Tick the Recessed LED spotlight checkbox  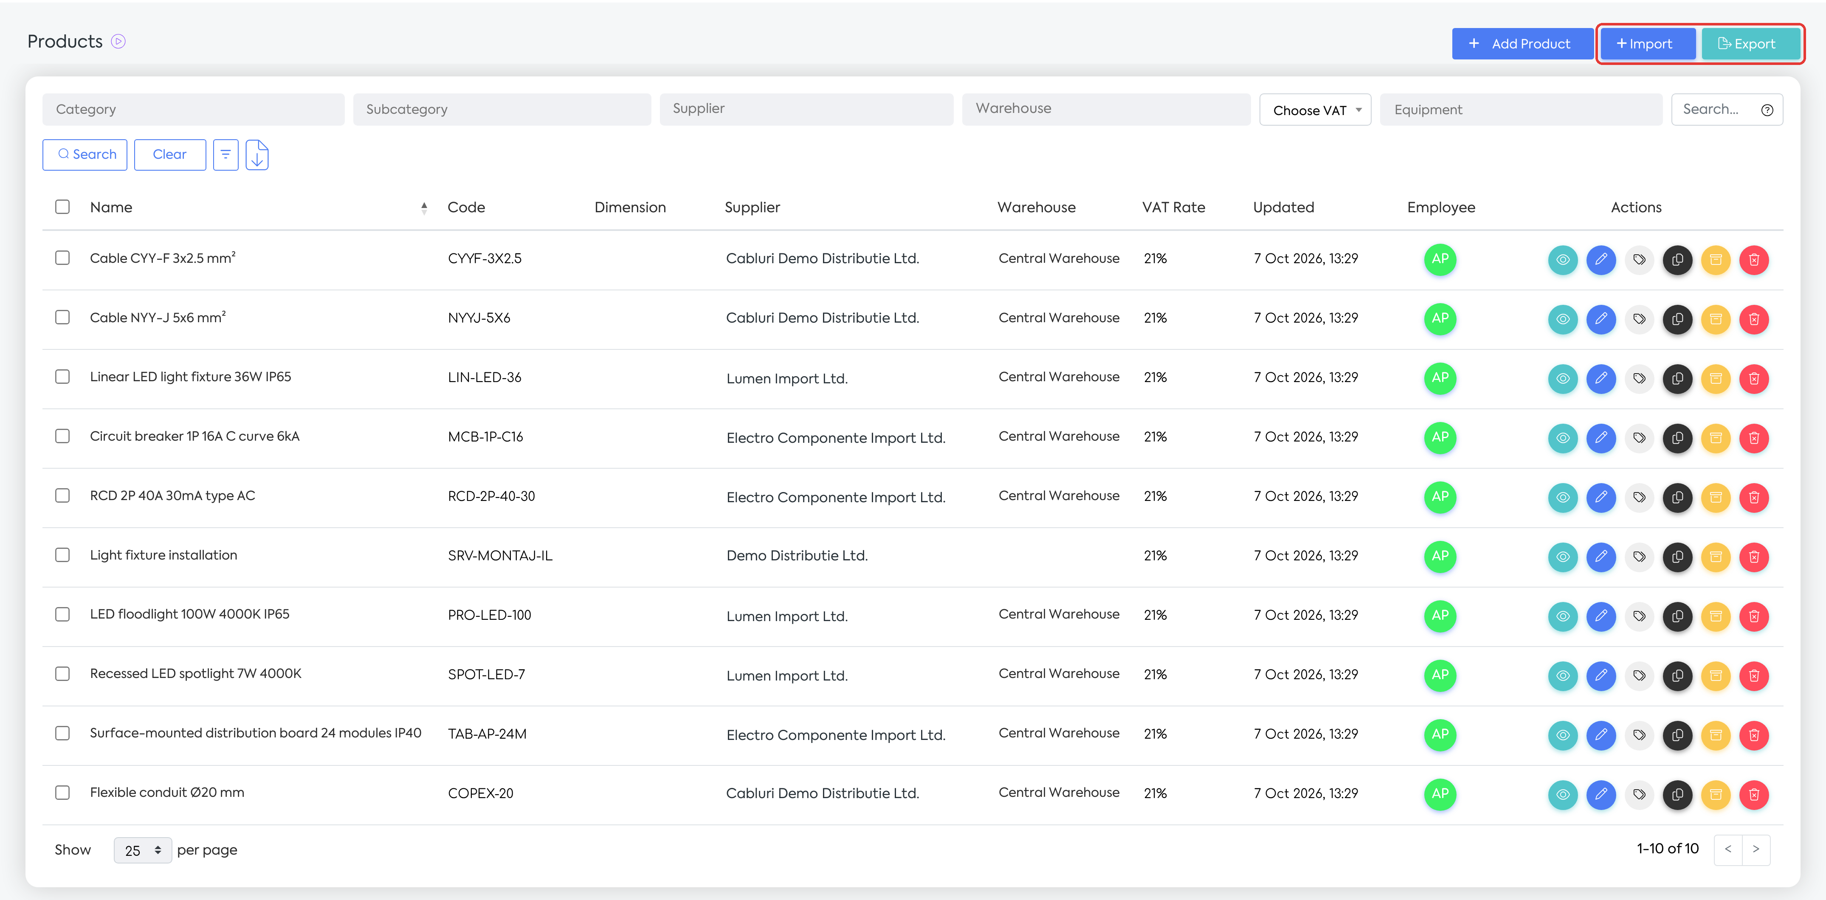point(62,674)
